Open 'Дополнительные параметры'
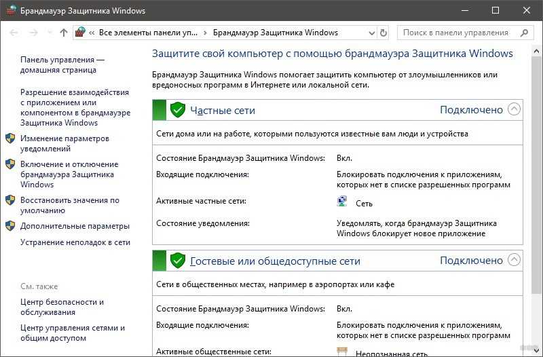 (x=75, y=226)
